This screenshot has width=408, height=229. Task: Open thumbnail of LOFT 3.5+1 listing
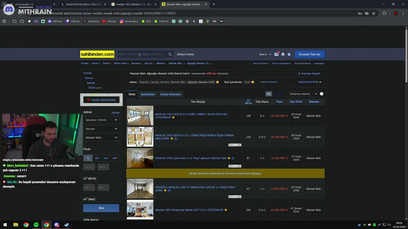140,210
